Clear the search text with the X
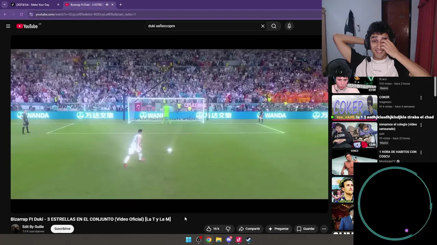437x245 pixels. pos(263,26)
